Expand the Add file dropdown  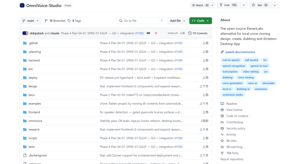(x=177, y=21)
